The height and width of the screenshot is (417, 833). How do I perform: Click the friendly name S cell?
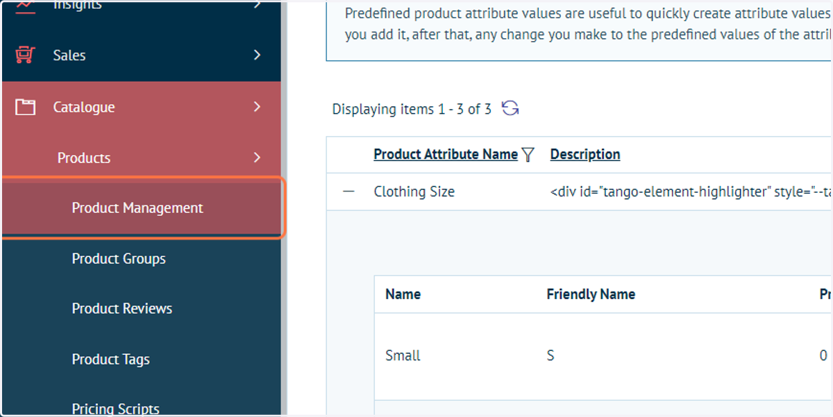click(550, 356)
